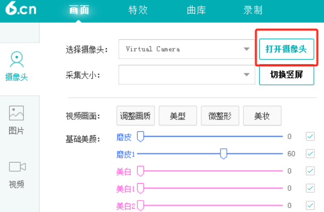The height and width of the screenshot is (212, 324).
Task: Click the 磨皮 slider handle
Action: tap(140, 136)
